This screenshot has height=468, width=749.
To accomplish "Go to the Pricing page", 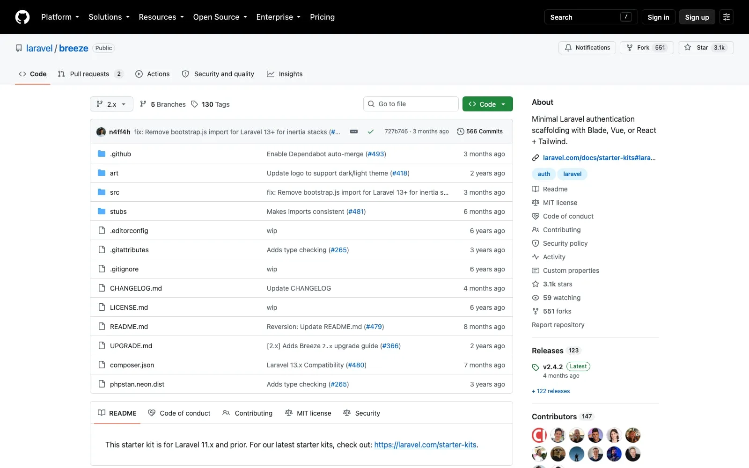I will tap(322, 17).
